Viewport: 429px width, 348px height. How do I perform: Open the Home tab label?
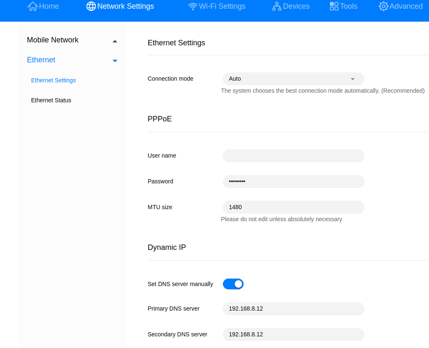click(49, 6)
